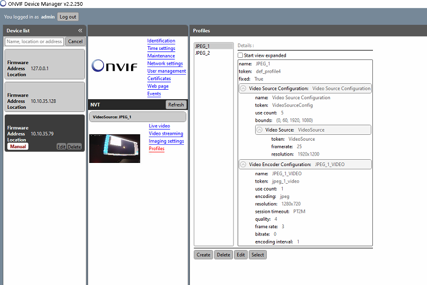Click the Refresh button in NVT bar
Screen dimensions: 427x285
pyautogui.click(x=176, y=105)
